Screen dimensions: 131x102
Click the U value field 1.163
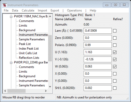(98, 52)
